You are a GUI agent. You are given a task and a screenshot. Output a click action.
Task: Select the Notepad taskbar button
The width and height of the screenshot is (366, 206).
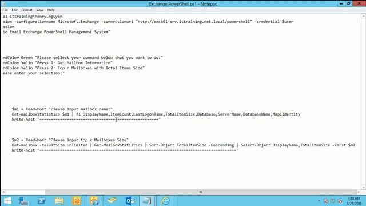pyautogui.click(x=147, y=201)
